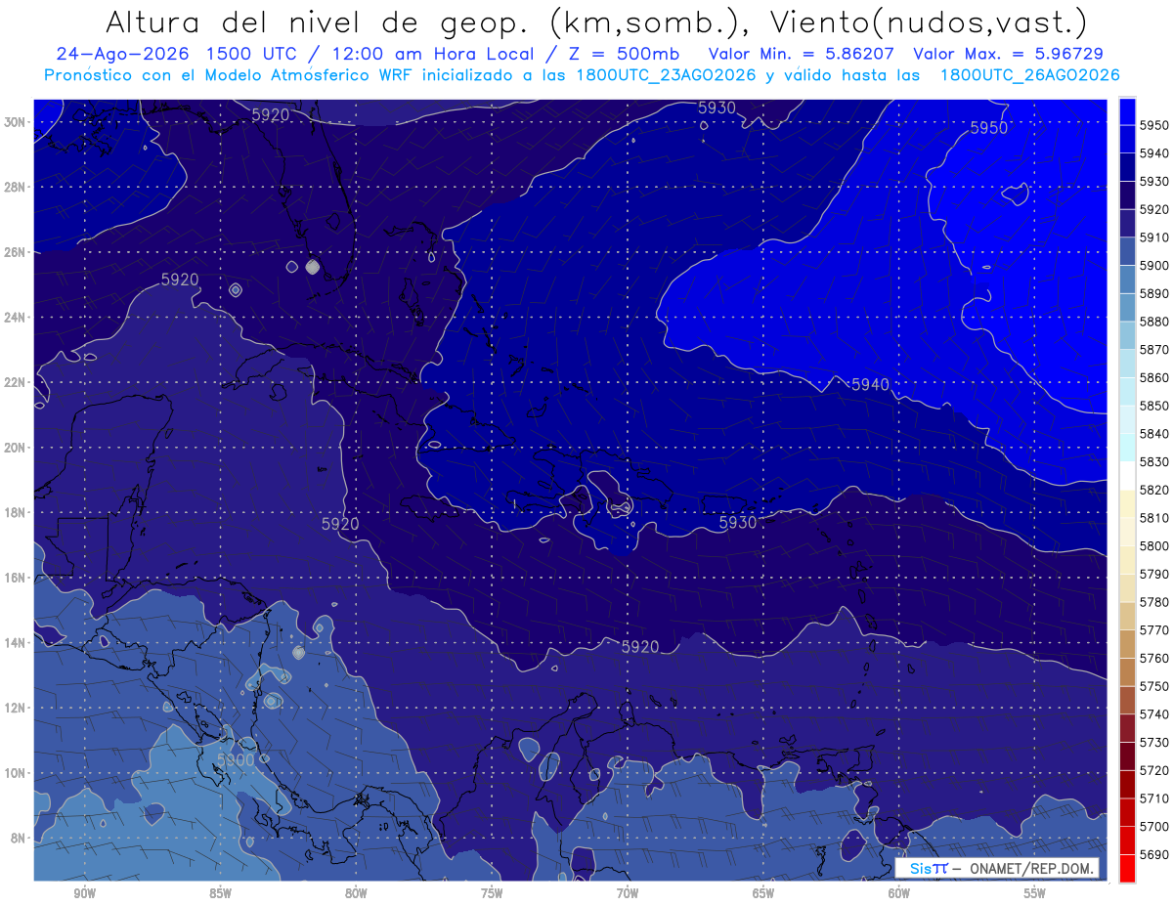Click the 12N latitude axis label
The width and height of the screenshot is (1173, 906).
coord(15,708)
